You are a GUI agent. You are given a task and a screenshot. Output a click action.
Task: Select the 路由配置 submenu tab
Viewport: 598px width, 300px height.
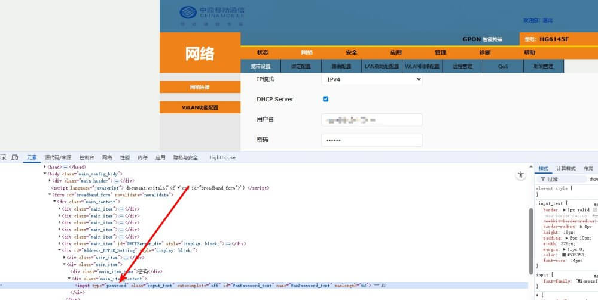(x=341, y=66)
